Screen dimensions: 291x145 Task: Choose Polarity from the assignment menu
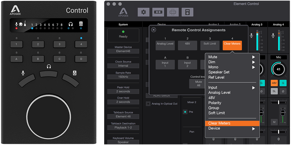215,103
